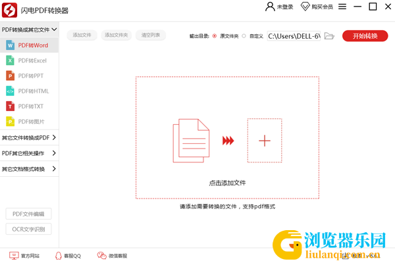395x261 pixels.
Task: Click the 客服QQ penguin icon
Action: coord(59,256)
